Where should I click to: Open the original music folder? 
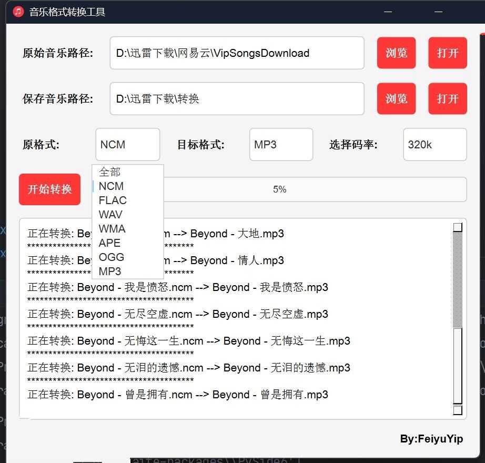tap(447, 53)
